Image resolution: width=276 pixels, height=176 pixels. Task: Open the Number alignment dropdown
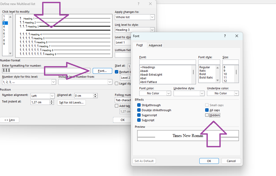click(x=52, y=96)
